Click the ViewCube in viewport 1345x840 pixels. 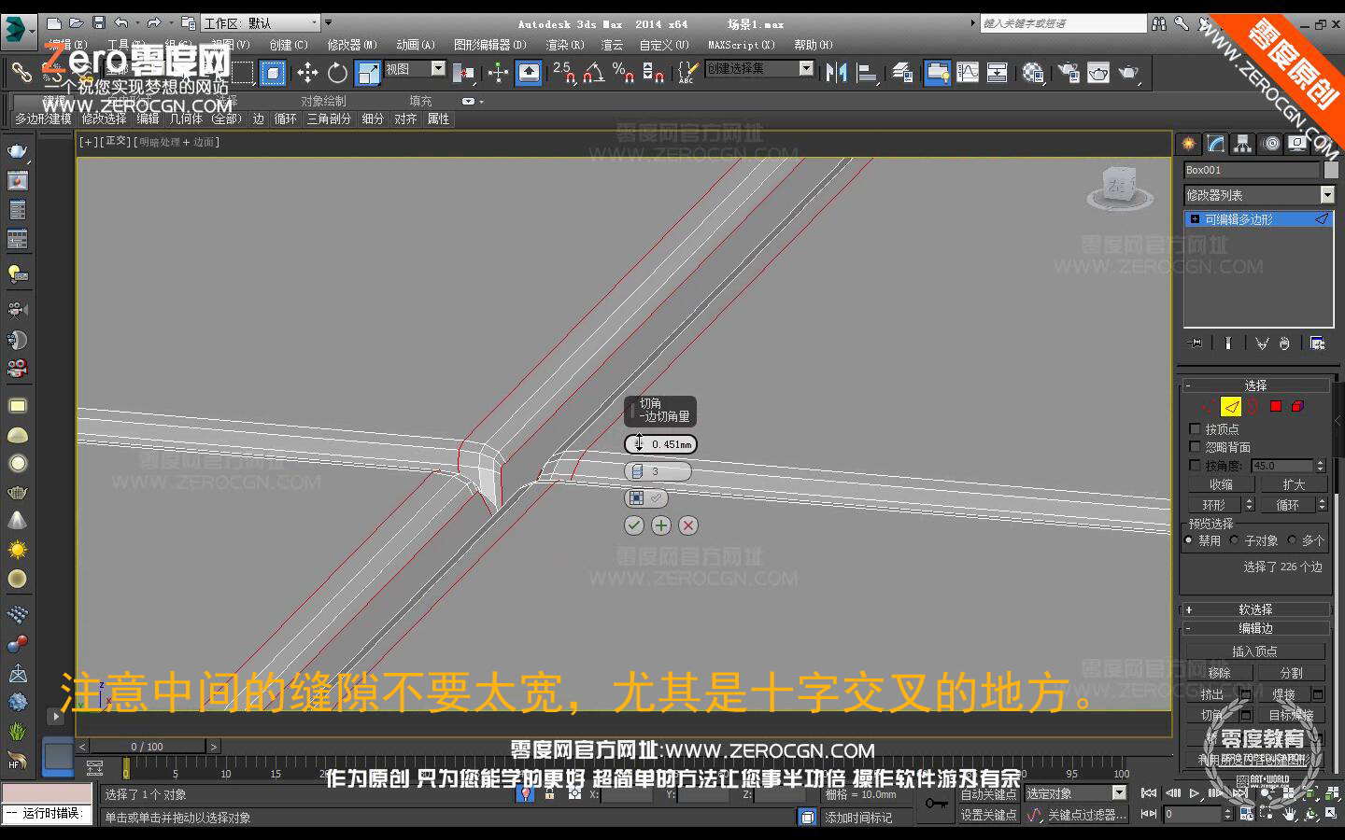pos(1120,187)
